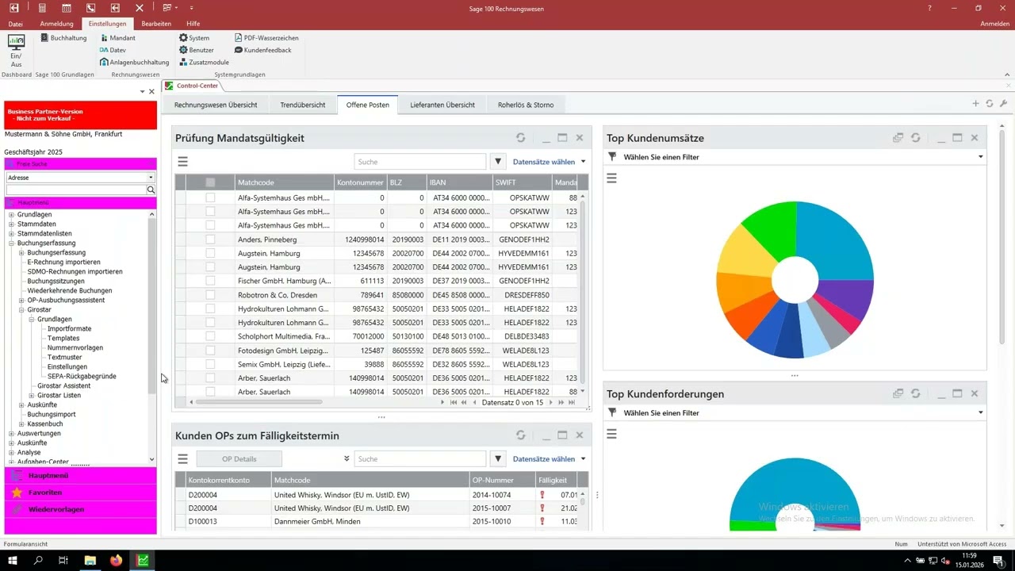Open the Windows Start menu
The width and height of the screenshot is (1015, 571).
click(x=13, y=561)
